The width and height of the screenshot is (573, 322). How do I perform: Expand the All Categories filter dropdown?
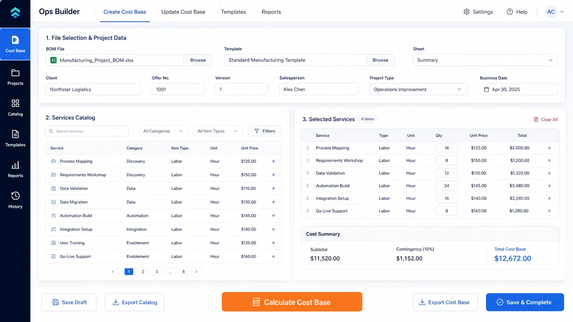pyautogui.click(x=163, y=131)
